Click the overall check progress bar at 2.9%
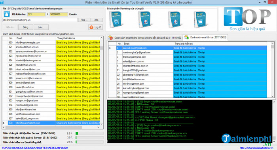277x150 pixels. click(89, 142)
